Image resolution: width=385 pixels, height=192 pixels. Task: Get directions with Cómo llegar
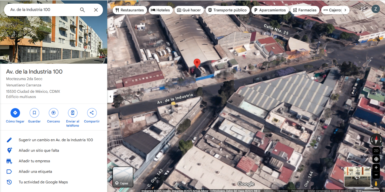pos(15,116)
